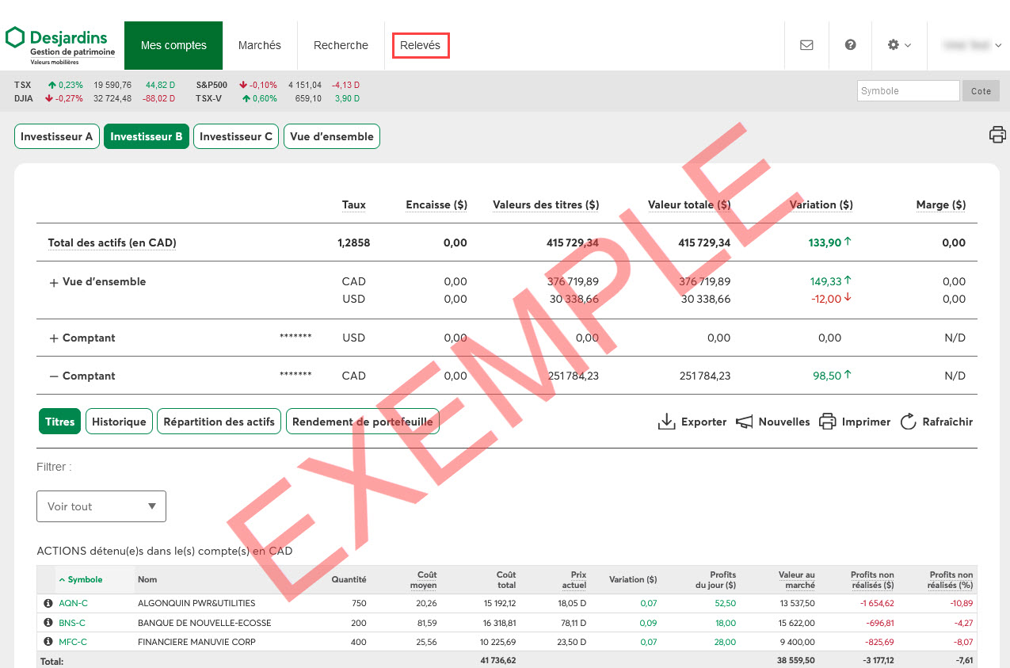
Task: Collapse the Comptant CAD account row
Action: (x=54, y=376)
